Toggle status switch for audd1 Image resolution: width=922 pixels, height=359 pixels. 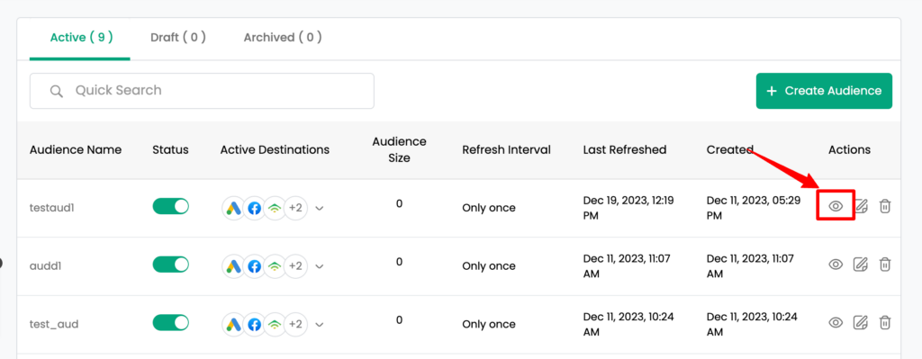pos(170,265)
